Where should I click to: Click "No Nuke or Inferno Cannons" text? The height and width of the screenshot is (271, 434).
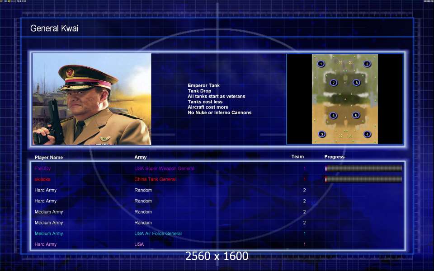(220, 112)
